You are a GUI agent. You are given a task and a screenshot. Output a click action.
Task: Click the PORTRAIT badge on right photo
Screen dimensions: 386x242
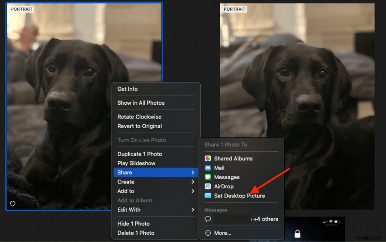(234, 9)
